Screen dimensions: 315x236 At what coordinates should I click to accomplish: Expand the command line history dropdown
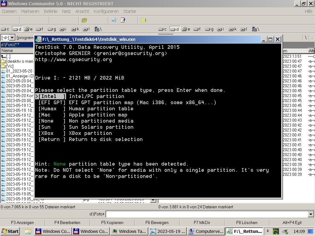311,214
